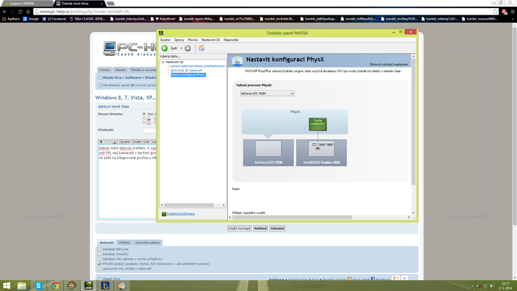The height and width of the screenshot is (291, 517).
Task: Click the Home icon in NVIDIA toolbar
Action: click(201, 48)
